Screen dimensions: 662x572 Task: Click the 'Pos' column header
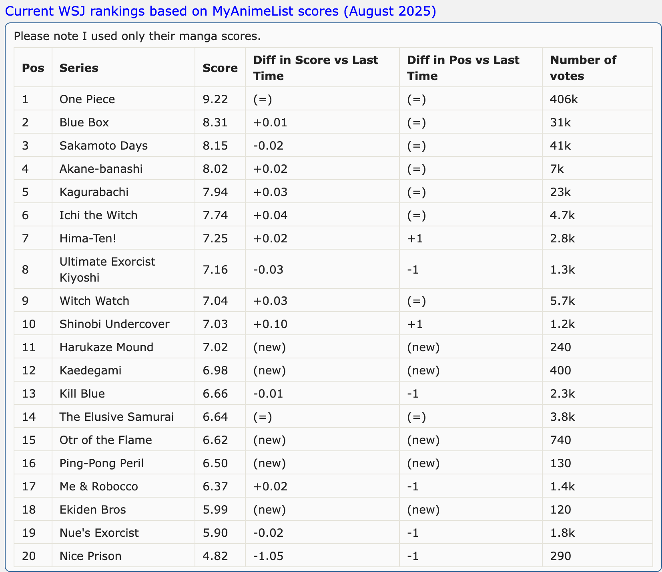pos(33,68)
